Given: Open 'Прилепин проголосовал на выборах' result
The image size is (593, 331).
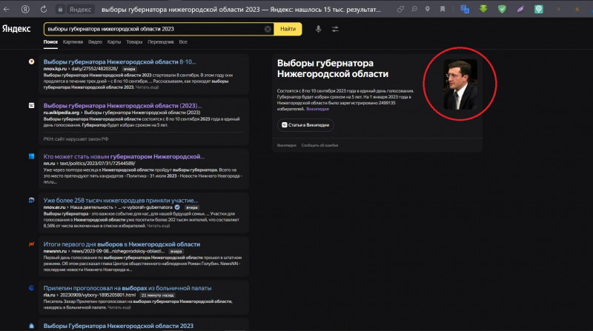Looking at the screenshot, I should pyautogui.click(x=127, y=288).
